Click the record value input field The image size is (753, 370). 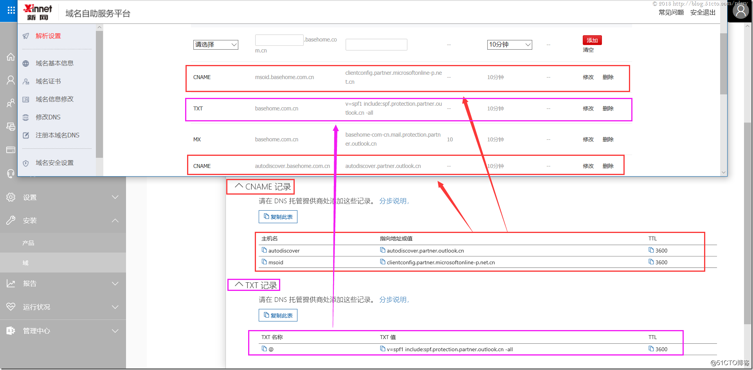point(376,45)
